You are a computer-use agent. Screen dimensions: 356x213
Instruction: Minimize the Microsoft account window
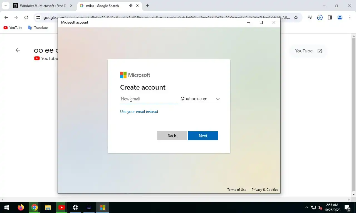pos(248,22)
